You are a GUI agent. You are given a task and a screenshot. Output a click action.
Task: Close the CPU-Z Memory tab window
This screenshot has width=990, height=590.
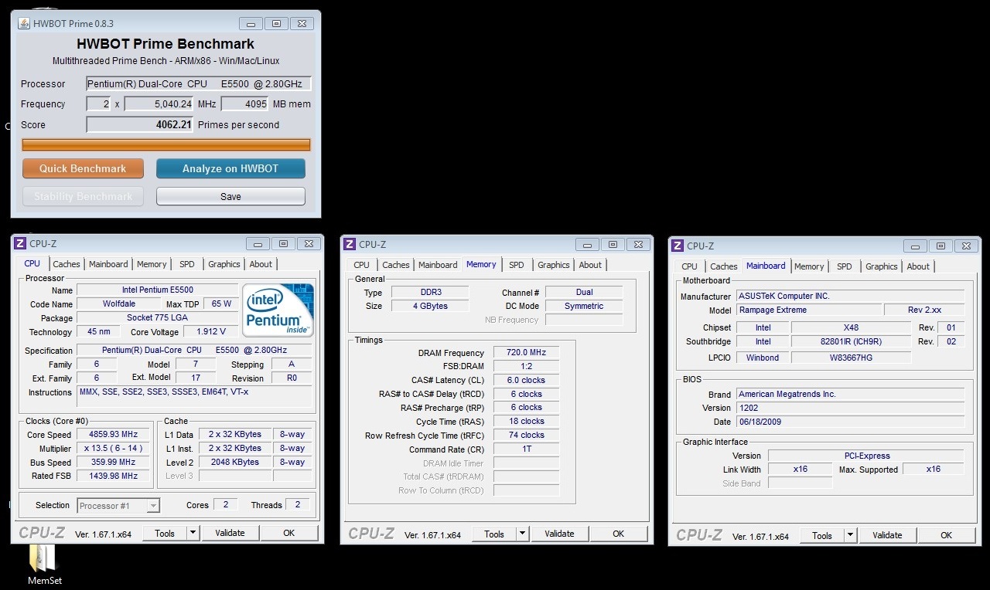click(x=639, y=244)
